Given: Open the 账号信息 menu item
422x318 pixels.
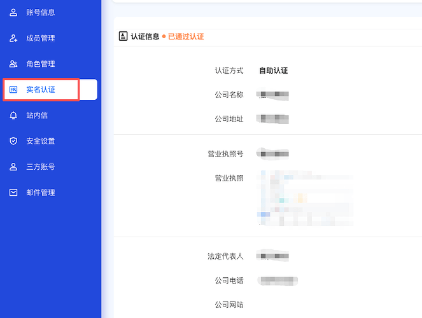Looking at the screenshot, I should click(40, 12).
